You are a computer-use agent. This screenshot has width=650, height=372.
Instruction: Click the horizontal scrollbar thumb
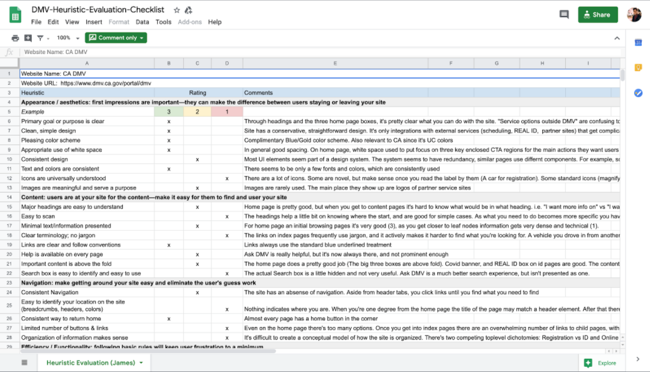pyautogui.click(x=148, y=351)
